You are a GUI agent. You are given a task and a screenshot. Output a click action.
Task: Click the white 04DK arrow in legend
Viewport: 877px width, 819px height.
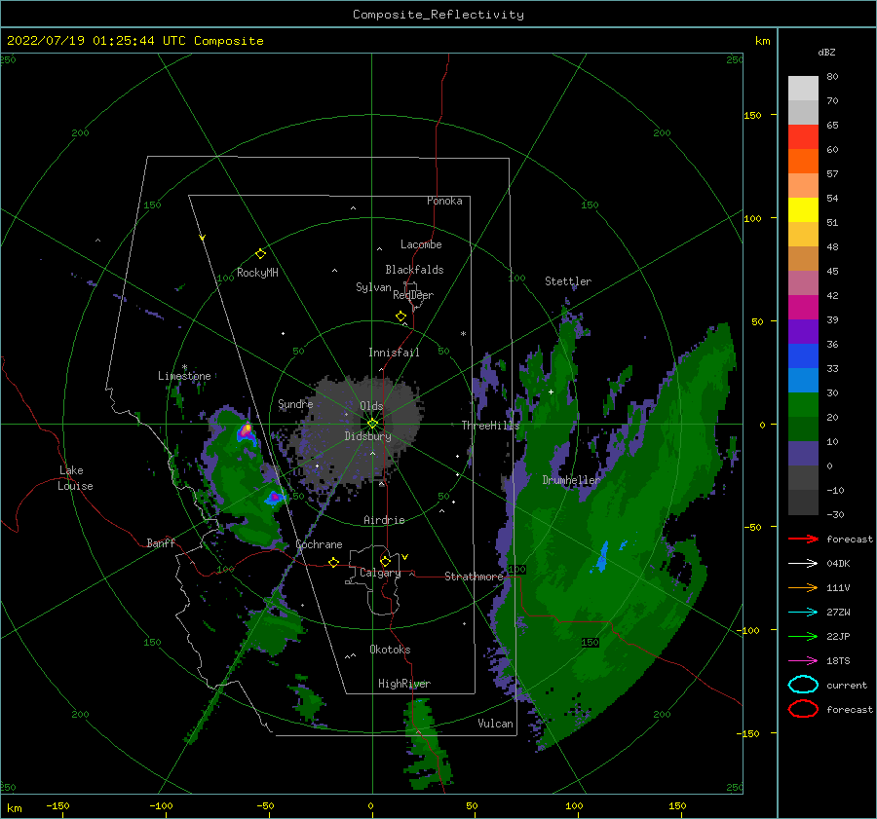coord(803,564)
